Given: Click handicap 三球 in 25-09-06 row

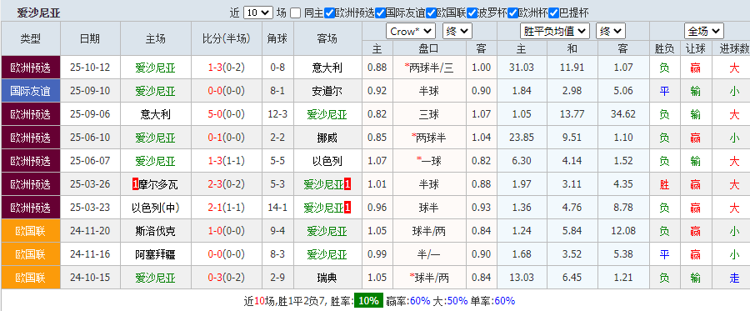Looking at the screenshot, I should (x=428, y=115).
